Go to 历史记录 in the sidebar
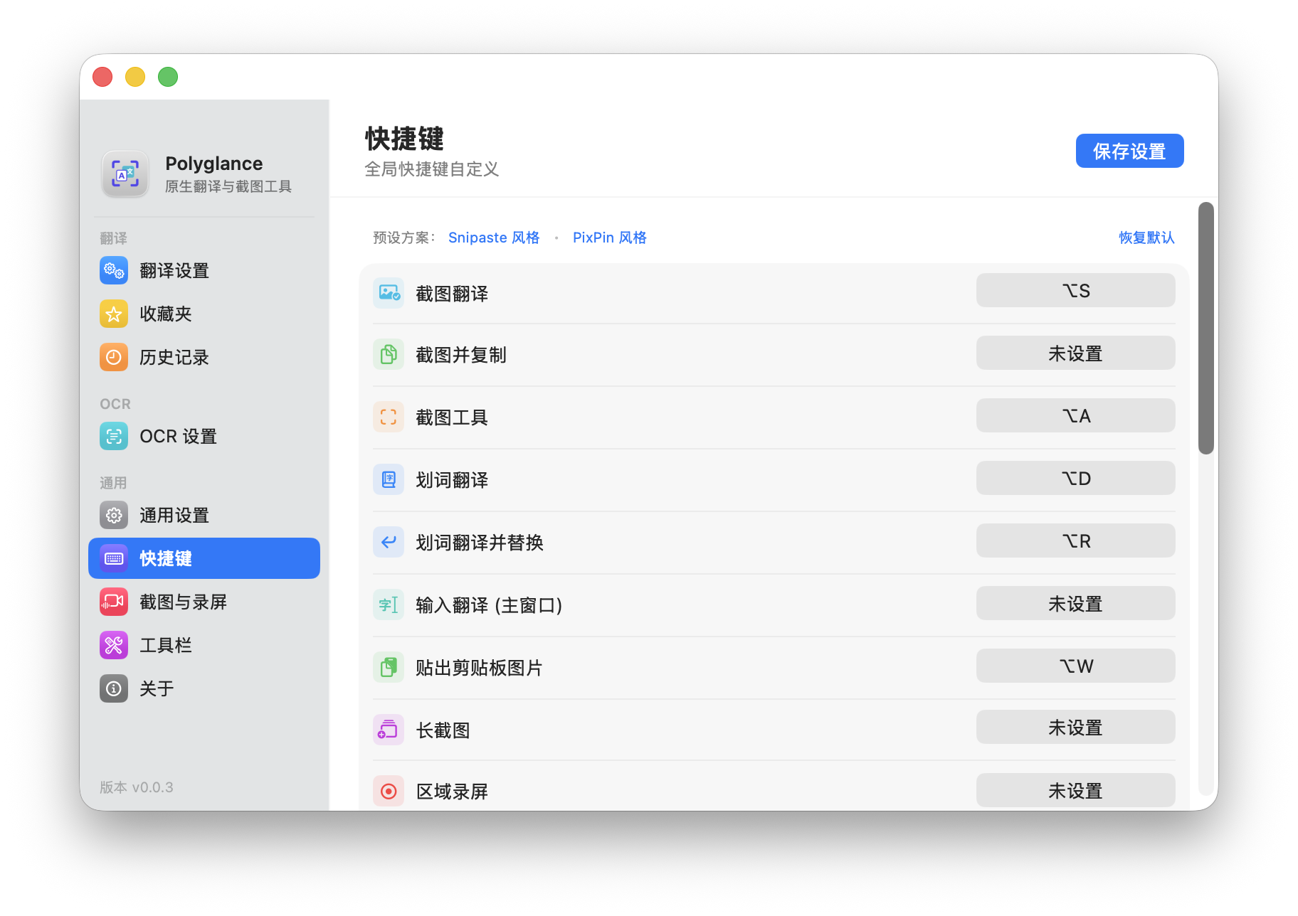Screen dimensions: 1298x916 (204, 357)
